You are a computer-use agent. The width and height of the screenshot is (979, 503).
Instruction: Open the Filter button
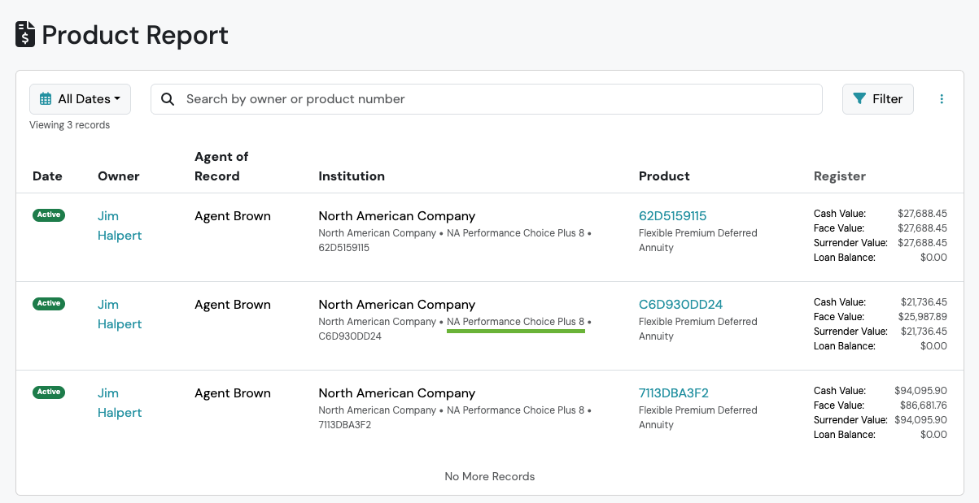click(878, 99)
